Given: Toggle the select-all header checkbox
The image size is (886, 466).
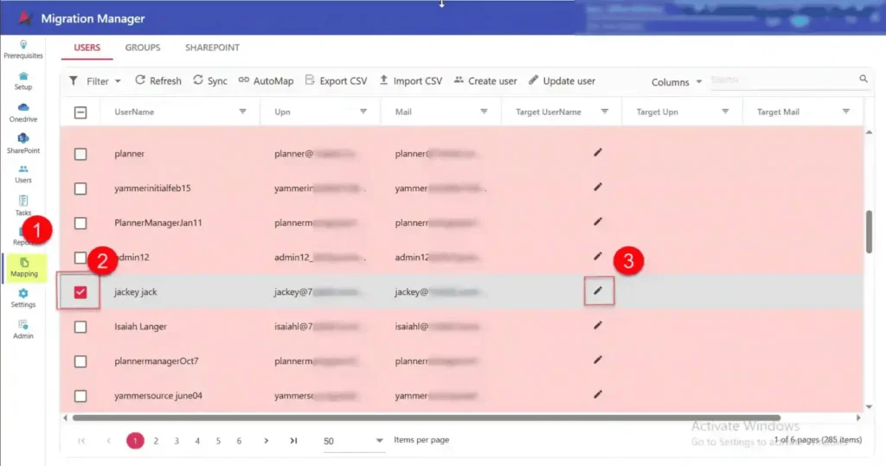Looking at the screenshot, I should 80,112.
